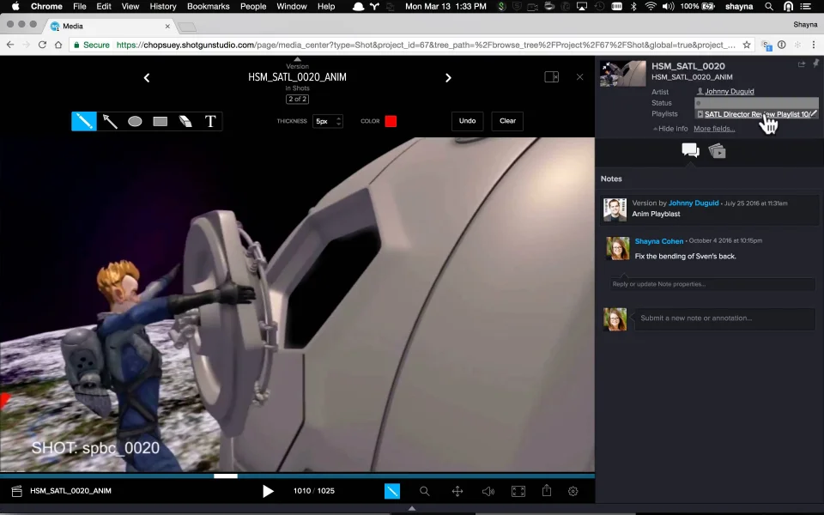Expand the bottom filmstrip drawer arrow
The height and width of the screenshot is (515, 824).
412,508
